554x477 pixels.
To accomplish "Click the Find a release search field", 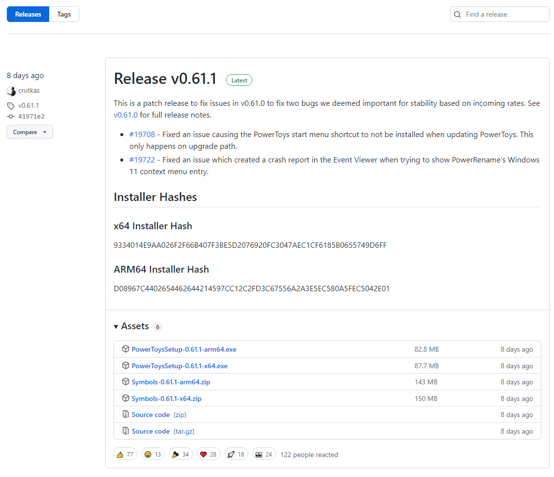I will click(x=499, y=15).
